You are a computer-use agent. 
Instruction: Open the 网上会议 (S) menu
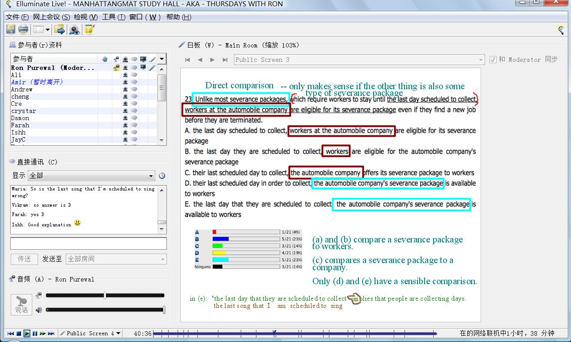pyautogui.click(x=51, y=17)
